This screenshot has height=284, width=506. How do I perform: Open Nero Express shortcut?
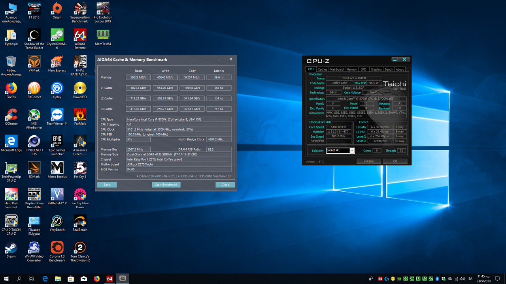tap(57, 64)
